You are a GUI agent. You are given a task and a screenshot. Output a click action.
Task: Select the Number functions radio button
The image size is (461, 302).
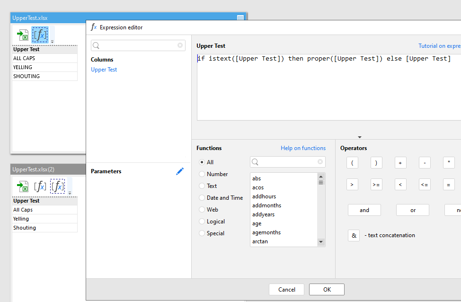coord(202,174)
